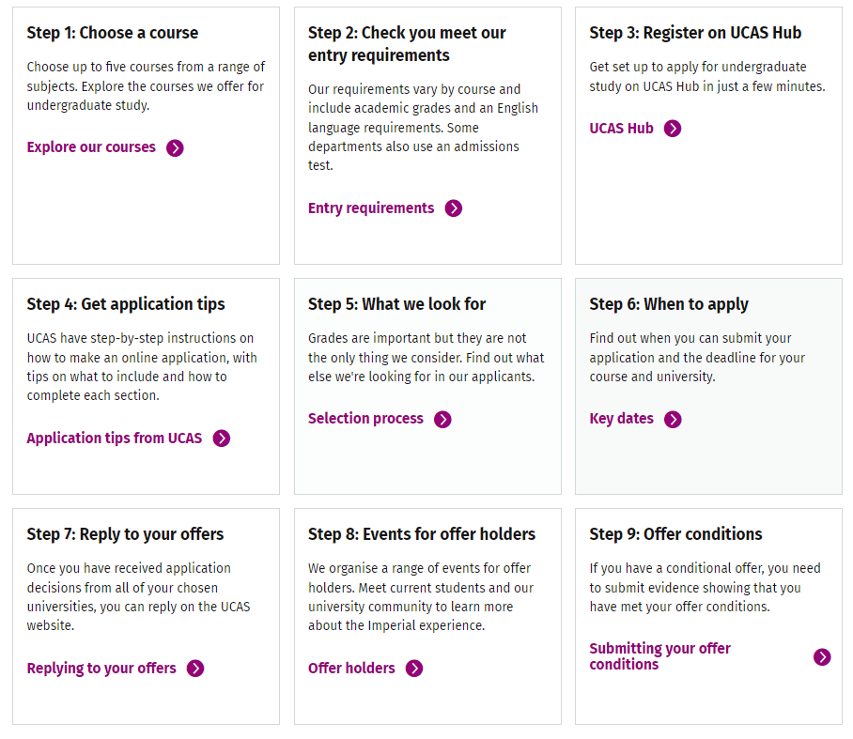Click arrow icon beside Explore our courses
This screenshot has width=853, height=739.
[175, 147]
